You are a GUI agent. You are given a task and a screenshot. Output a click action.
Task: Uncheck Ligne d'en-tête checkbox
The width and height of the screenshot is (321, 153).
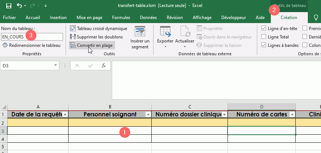[x=264, y=29]
